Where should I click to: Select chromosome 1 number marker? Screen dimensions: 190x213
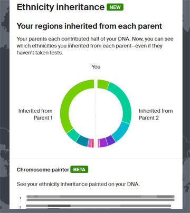point(20,198)
